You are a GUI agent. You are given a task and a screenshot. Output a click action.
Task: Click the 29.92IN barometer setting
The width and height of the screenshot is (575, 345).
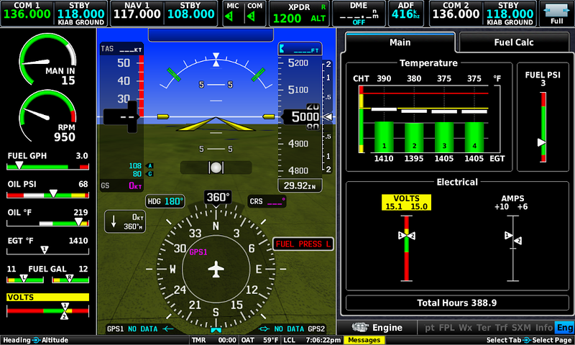(300, 185)
